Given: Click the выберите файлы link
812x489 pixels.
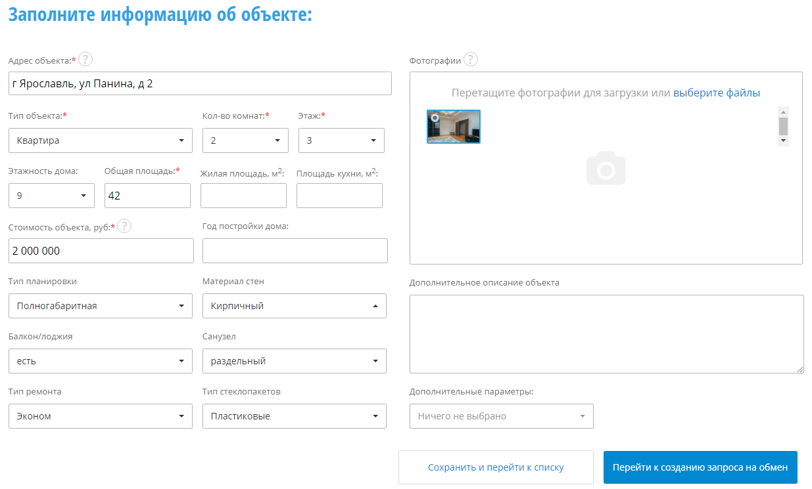Looking at the screenshot, I should (717, 93).
